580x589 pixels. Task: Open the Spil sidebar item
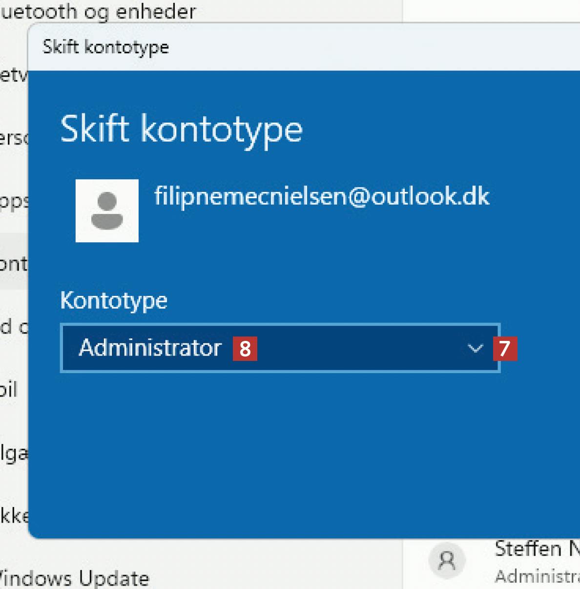tap(9, 390)
